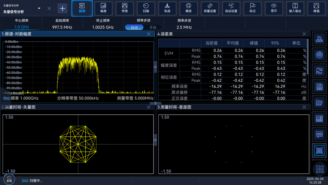This screenshot has width=328, height=185.
Task: Open the folder icon in right sidebar
Action: pyautogui.click(x=319, y=103)
